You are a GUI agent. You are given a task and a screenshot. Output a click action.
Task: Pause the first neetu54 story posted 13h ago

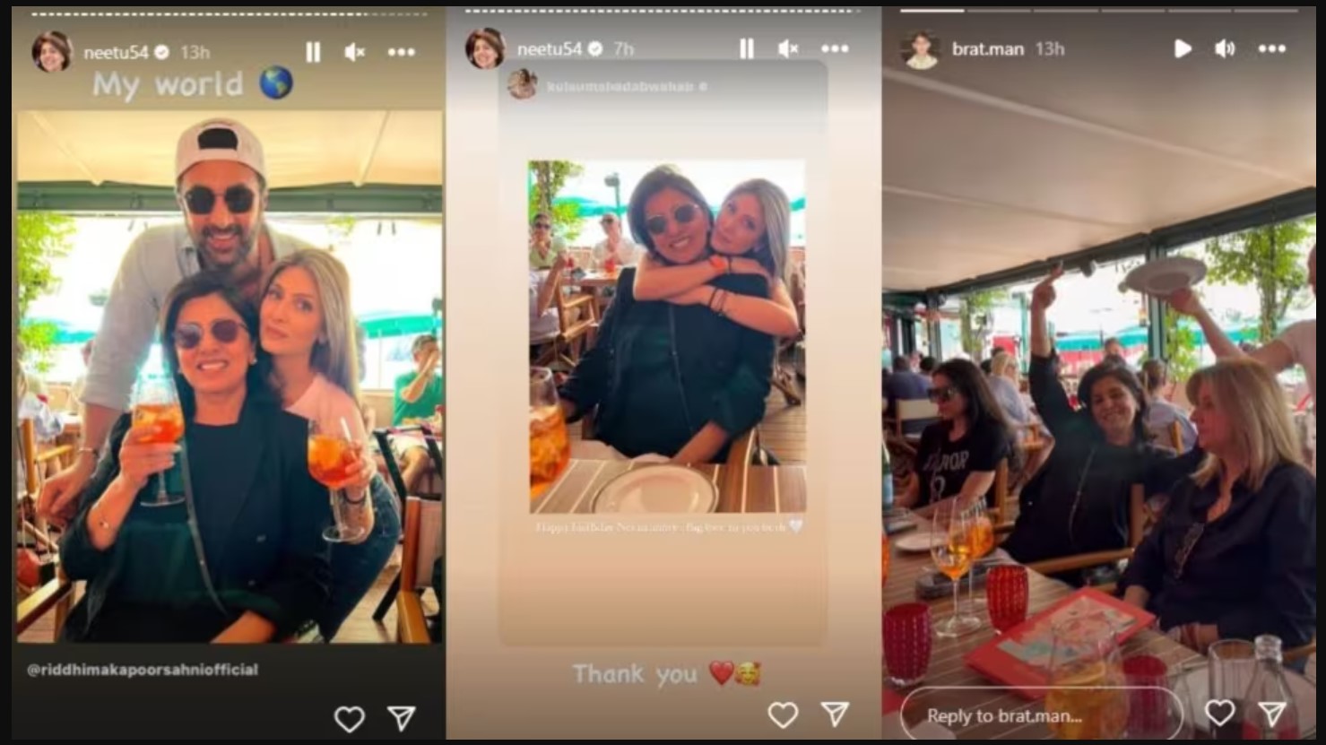(x=313, y=52)
